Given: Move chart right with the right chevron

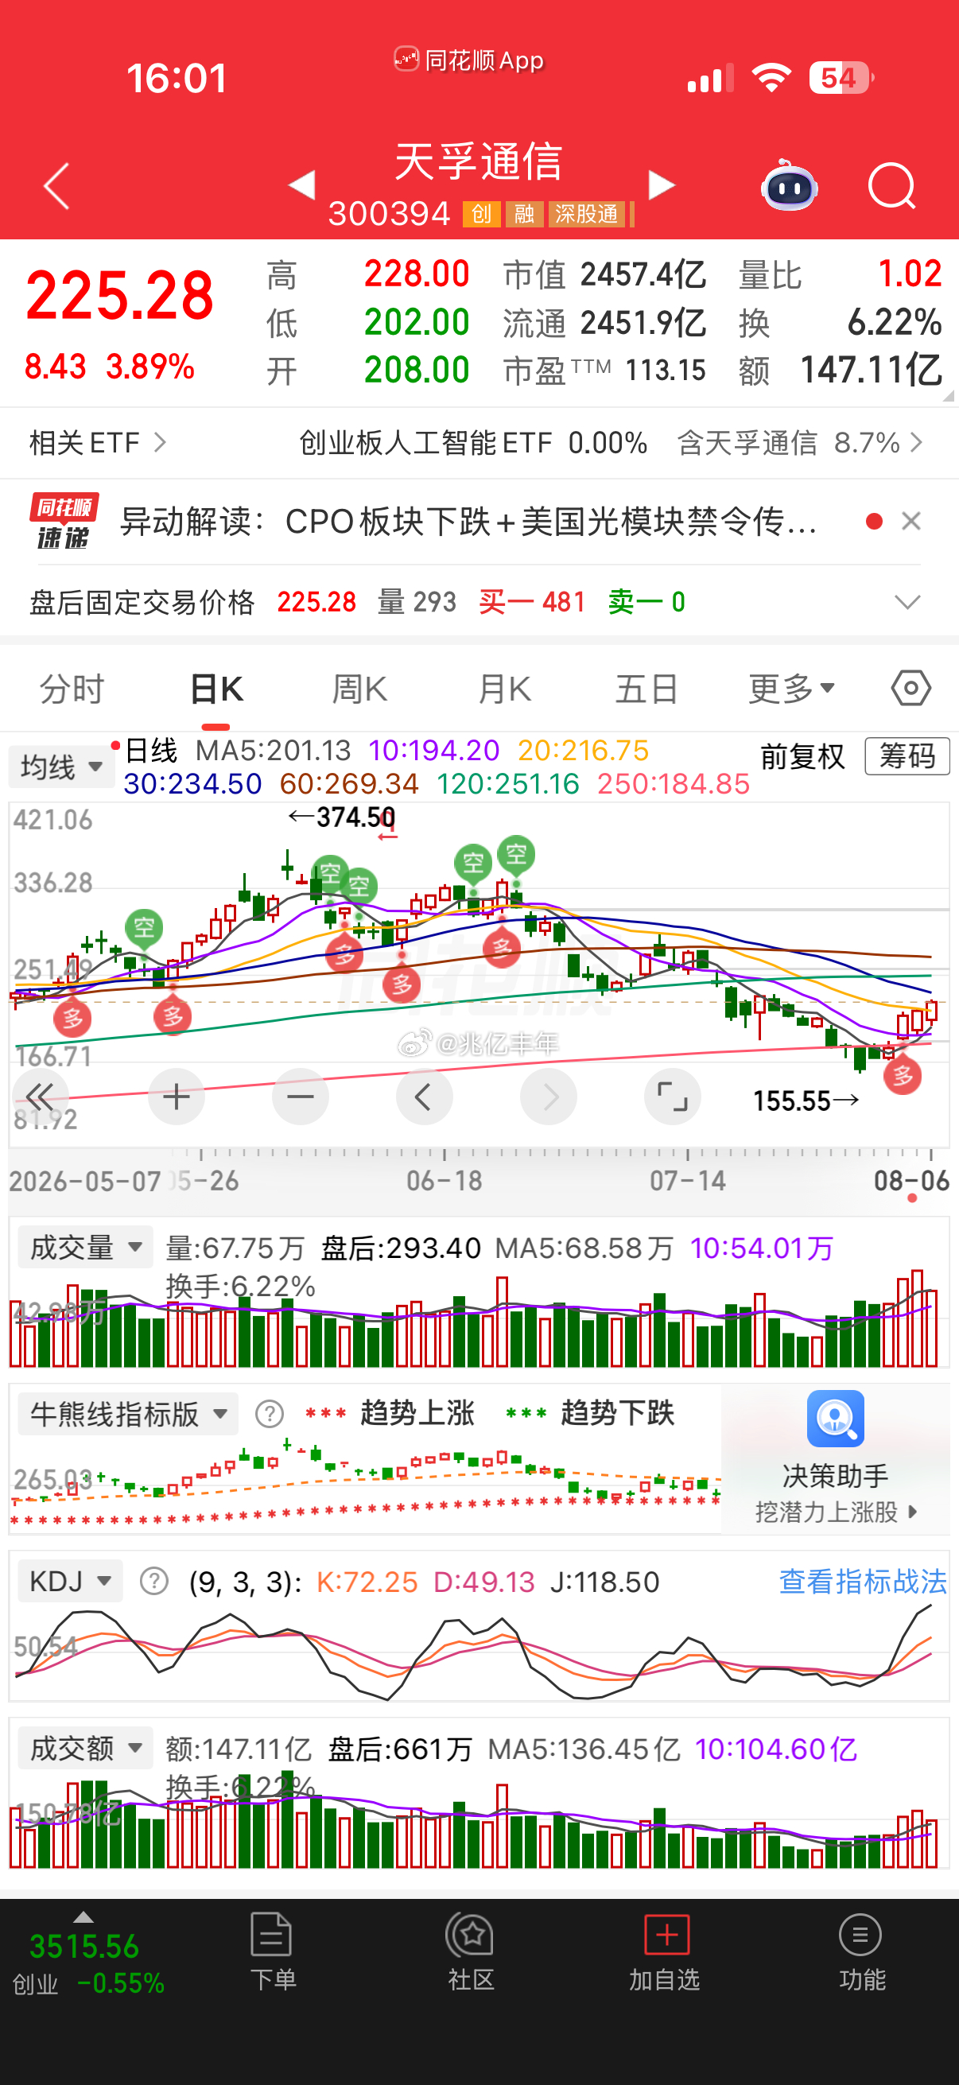Looking at the screenshot, I should click(549, 1097).
